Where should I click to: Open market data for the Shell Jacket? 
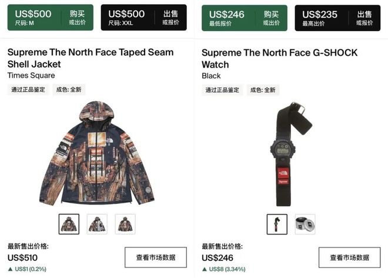tap(156, 257)
